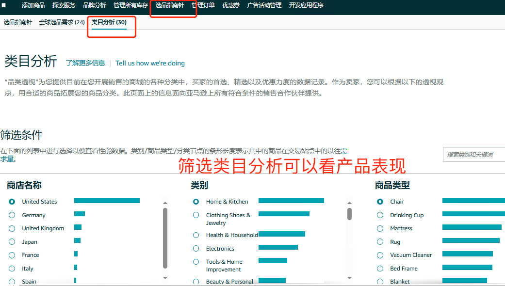The width and height of the screenshot is (505, 286).
Task: Select Clothing Shoes & Jewelry category
Action: [196, 215]
